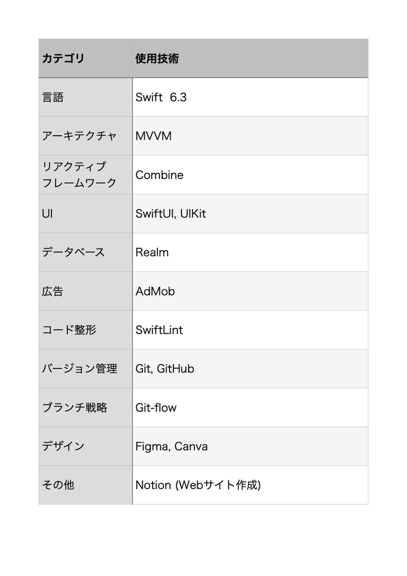The width and height of the screenshot is (407, 576).
Task: Click the Notion (Webサイト作成) cell
Action: (x=250, y=485)
